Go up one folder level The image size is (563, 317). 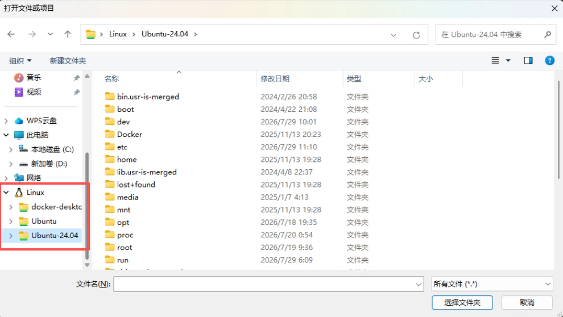click(68, 35)
